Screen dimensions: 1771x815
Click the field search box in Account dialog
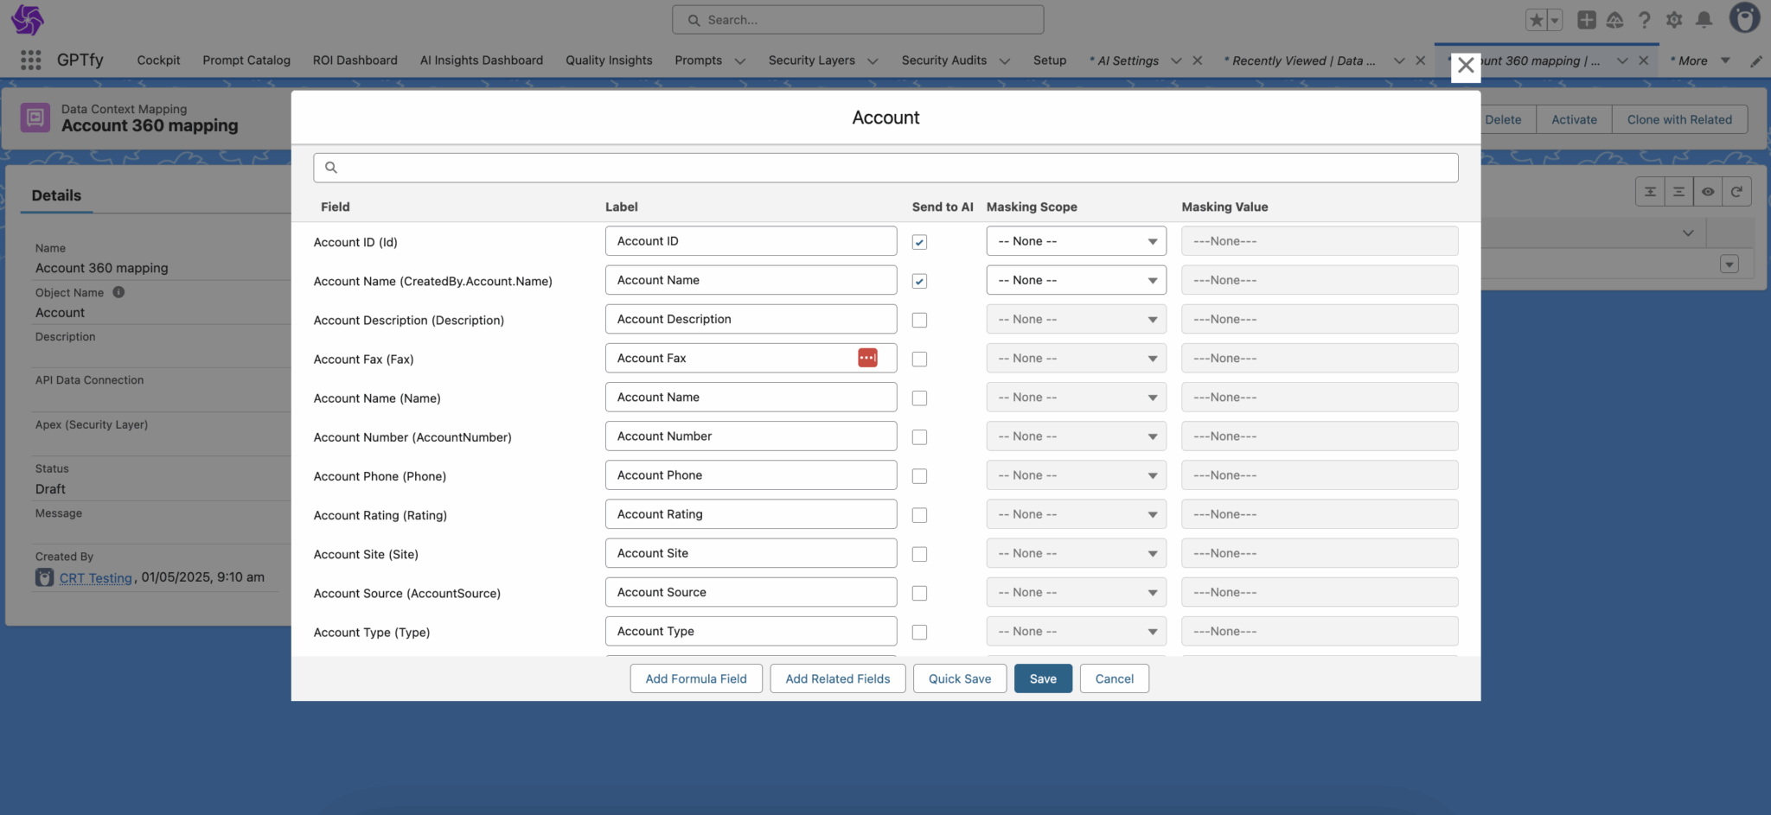pos(885,168)
